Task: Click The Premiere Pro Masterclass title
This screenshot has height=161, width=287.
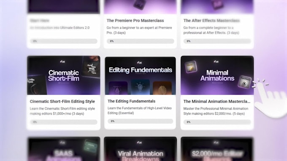Action: click(x=135, y=21)
